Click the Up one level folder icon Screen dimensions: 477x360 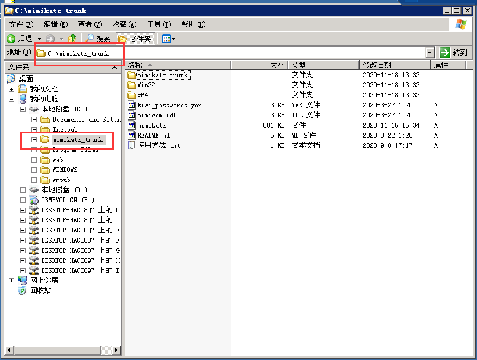click(72, 39)
